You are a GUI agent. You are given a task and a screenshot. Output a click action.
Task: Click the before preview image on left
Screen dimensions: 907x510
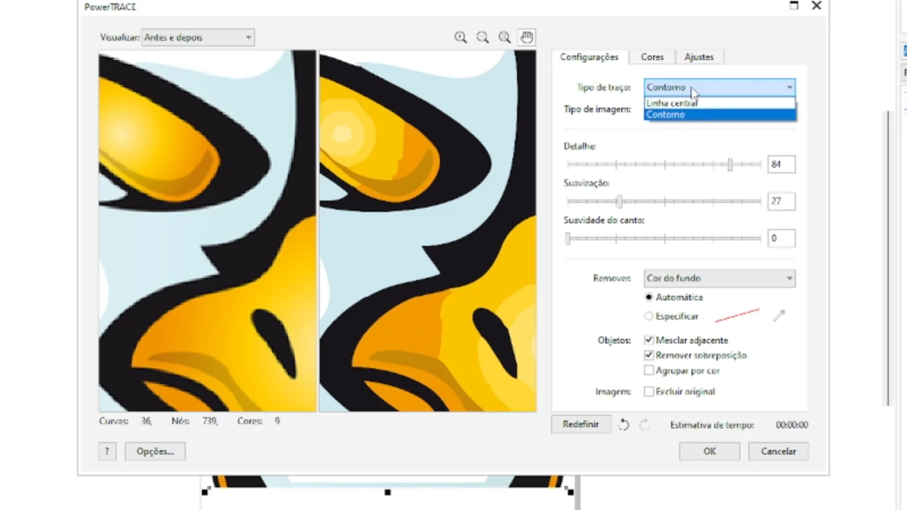(207, 231)
